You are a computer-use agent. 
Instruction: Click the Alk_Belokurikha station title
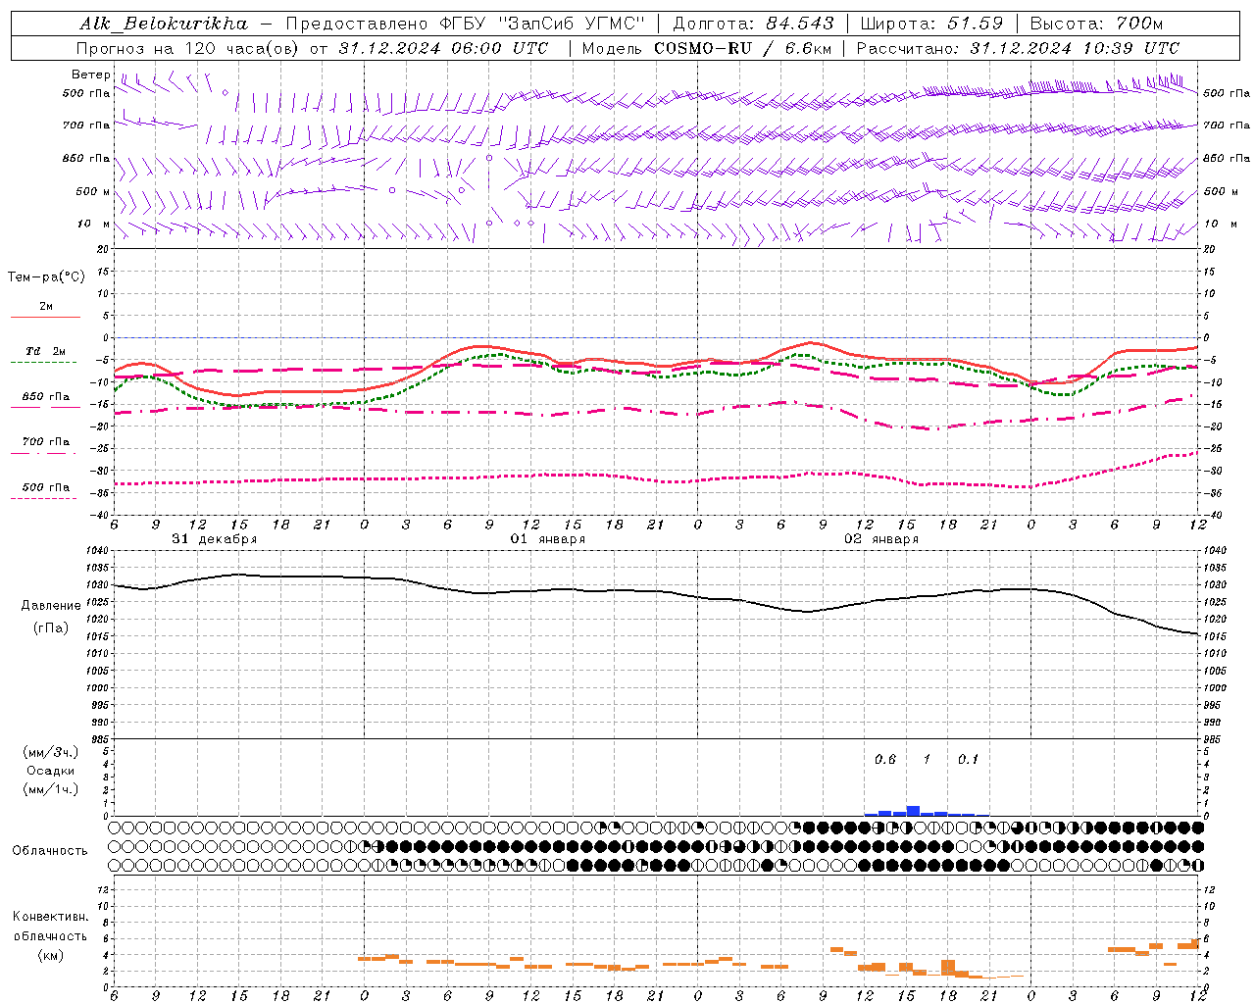(164, 24)
